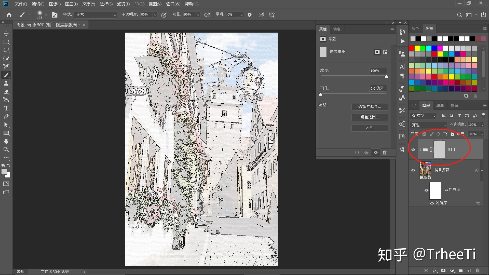Select the 组 1 layer mask thumbnail

point(439,150)
